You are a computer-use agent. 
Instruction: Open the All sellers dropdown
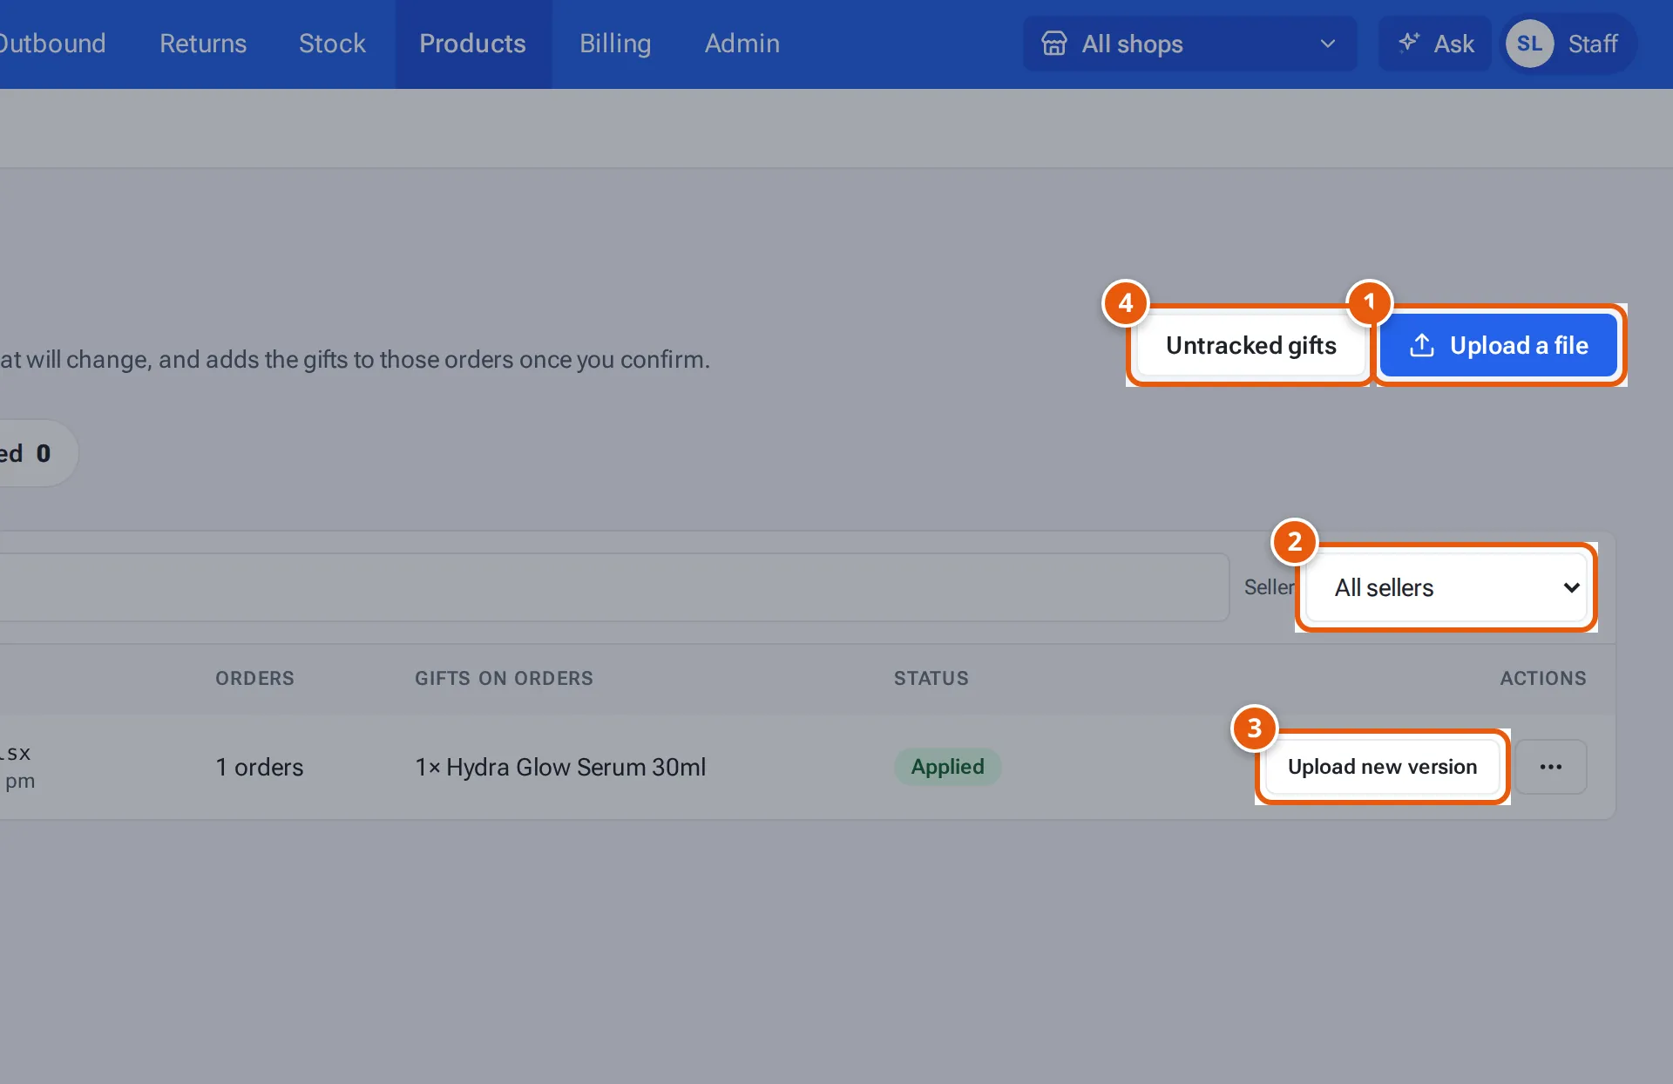(1446, 587)
